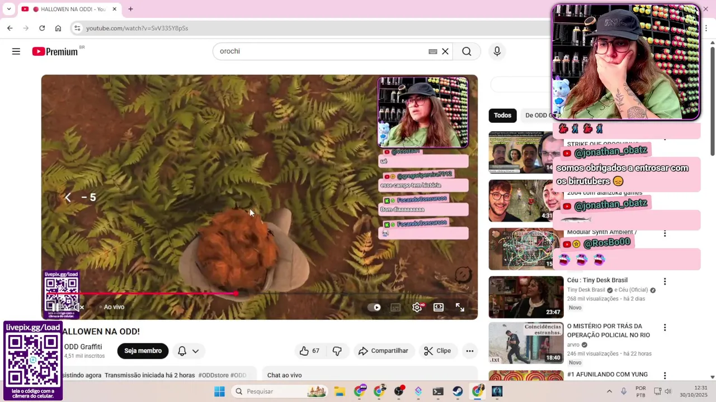Viewport: 716px width, 402px height.
Task: Open Céu Tiny Desk Brasil video thumbnail
Action: coord(526,296)
